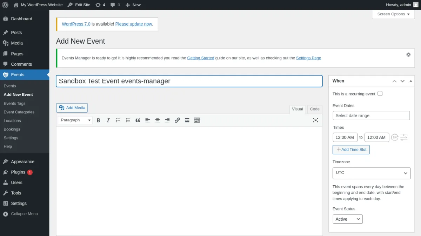The height and width of the screenshot is (236, 421).
Task: Open the comments bubble in admin bar
Action: point(115,5)
